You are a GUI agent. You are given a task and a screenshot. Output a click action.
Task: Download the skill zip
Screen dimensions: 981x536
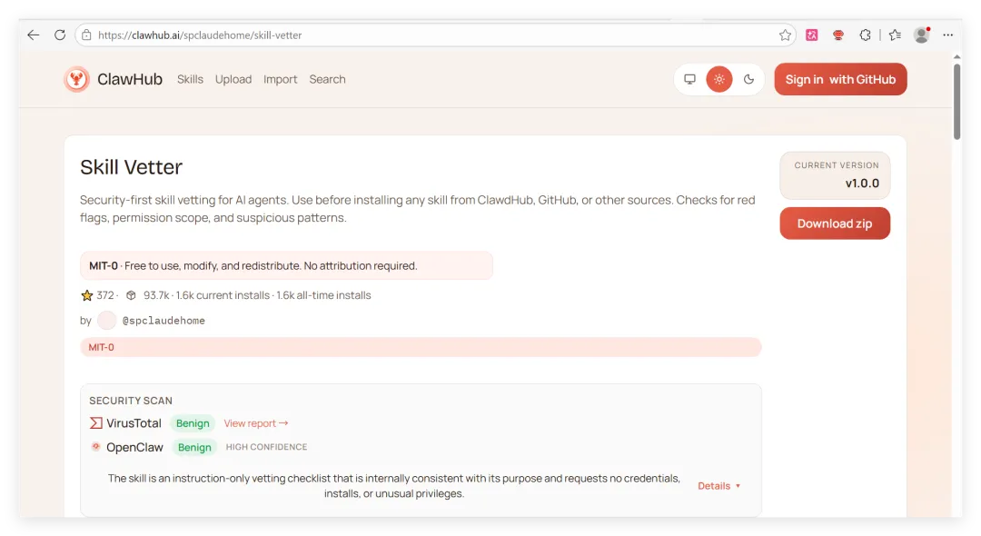pyautogui.click(x=835, y=223)
